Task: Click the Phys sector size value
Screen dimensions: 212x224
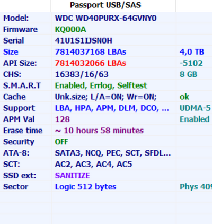Action: (196, 187)
